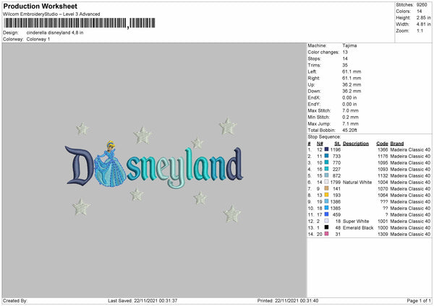Pick the tan swatch for thread code 1070
The height and width of the screenshot is (306, 434).
click(327, 188)
